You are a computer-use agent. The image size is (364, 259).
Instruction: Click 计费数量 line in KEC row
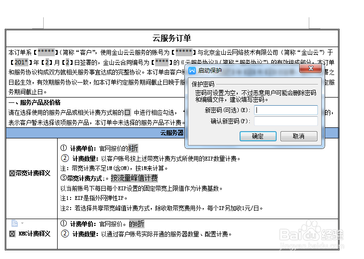tap(146, 234)
